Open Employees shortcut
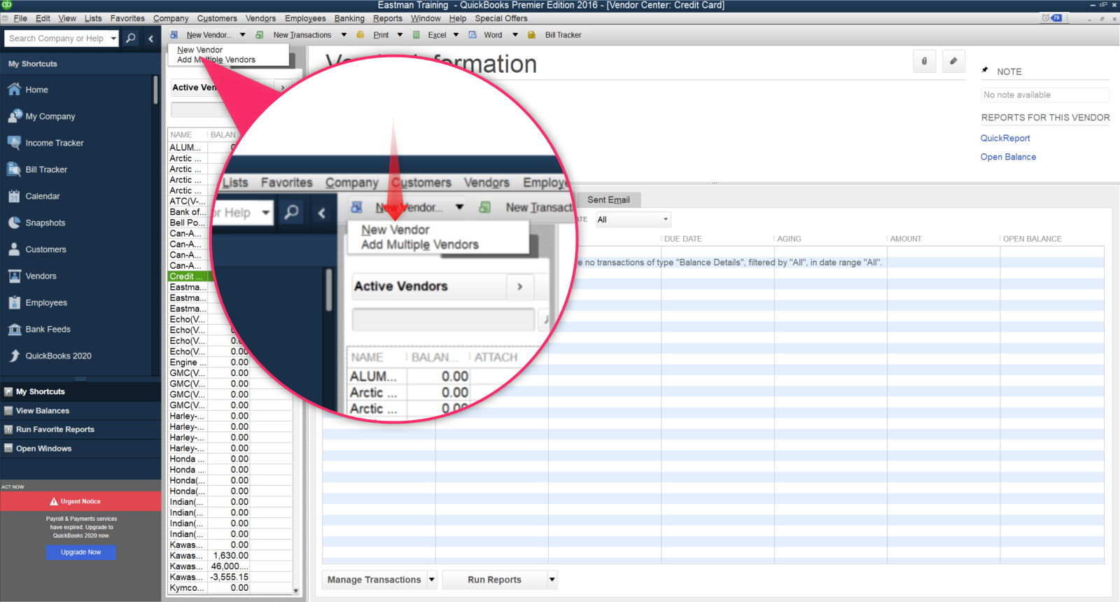The height and width of the screenshot is (602, 1120). pos(46,302)
